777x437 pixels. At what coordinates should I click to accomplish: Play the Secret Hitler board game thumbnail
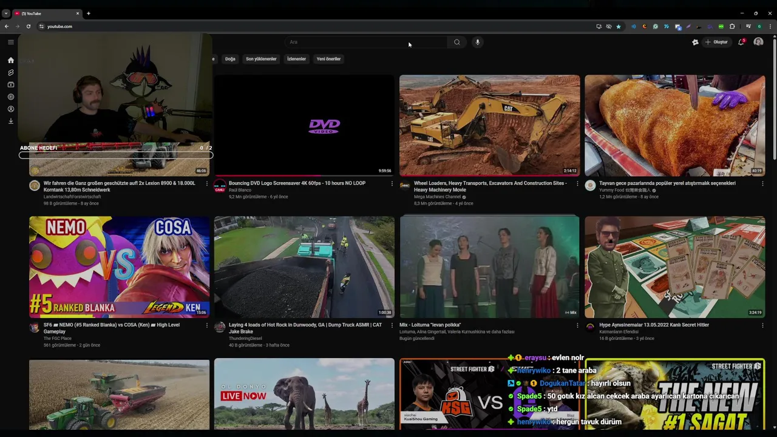tap(674, 267)
